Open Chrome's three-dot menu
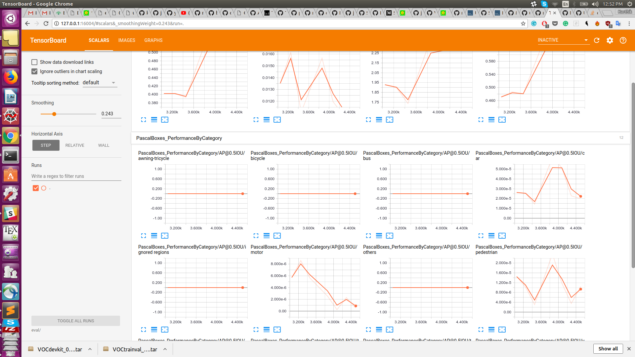Screen dimensions: 635x357 click(x=629, y=23)
